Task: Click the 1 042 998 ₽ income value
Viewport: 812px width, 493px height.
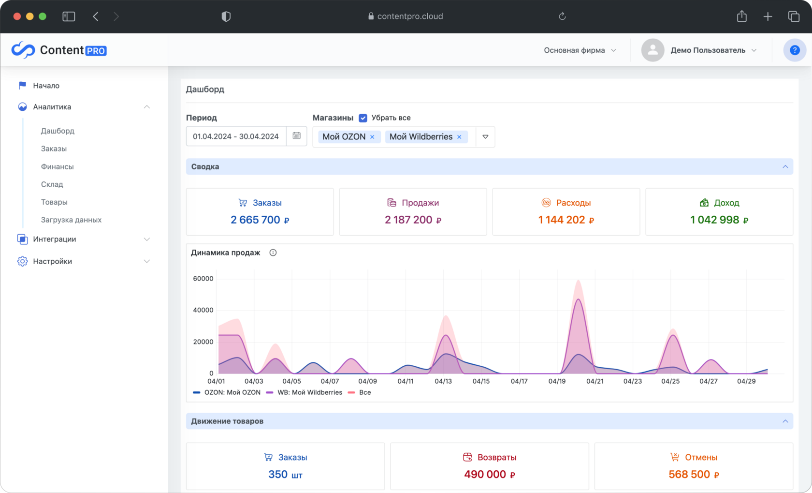Action: coord(719,220)
